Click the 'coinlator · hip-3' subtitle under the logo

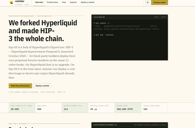tap(22, 5)
